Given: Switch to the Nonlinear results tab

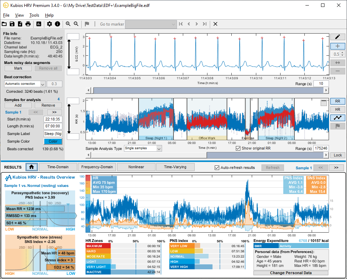Looking at the screenshot, I should coord(136,167).
